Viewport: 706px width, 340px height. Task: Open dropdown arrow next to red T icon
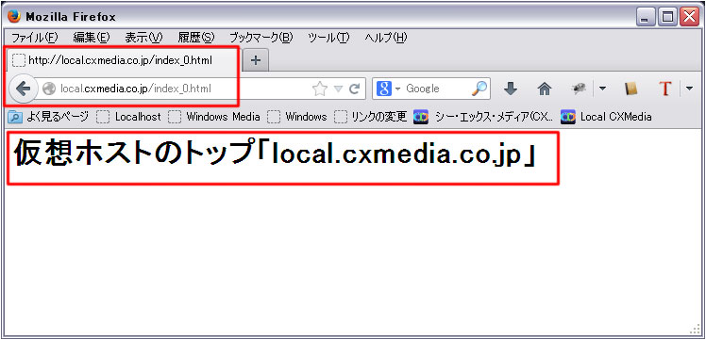point(689,89)
